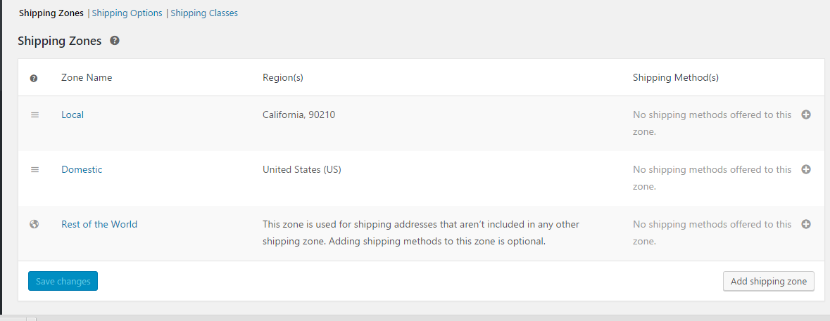Click help icon in table header column
This screenshot has height=321, width=830.
point(34,78)
